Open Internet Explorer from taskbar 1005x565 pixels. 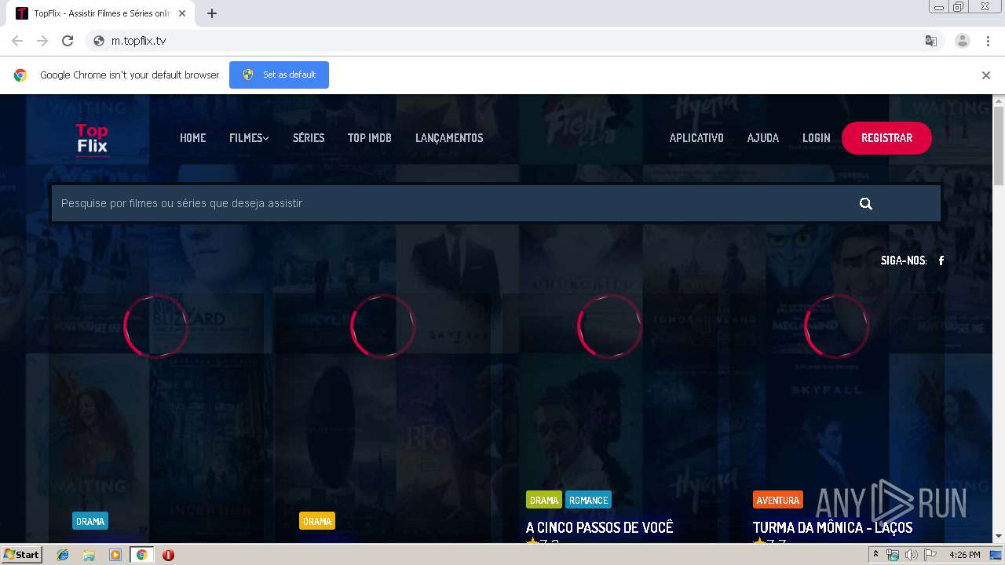pyautogui.click(x=63, y=555)
